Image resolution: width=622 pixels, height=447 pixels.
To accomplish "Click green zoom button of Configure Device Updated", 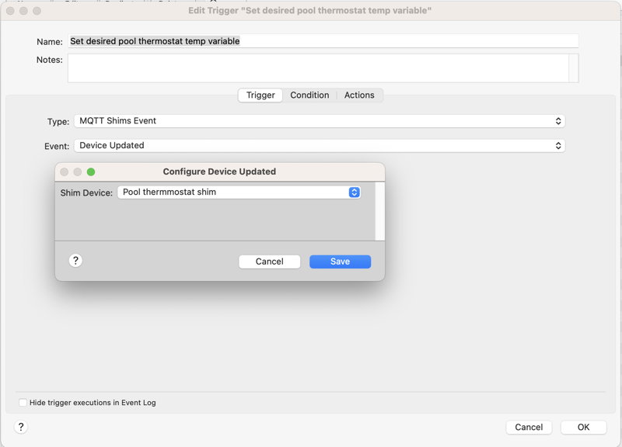I will [91, 172].
